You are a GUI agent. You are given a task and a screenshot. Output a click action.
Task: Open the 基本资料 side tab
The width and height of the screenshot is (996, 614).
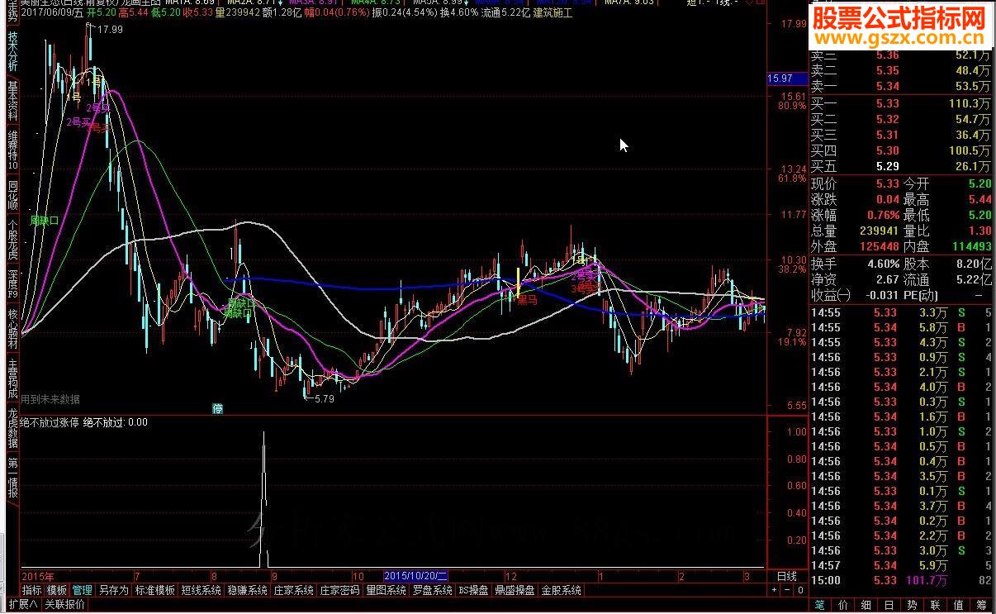12,100
